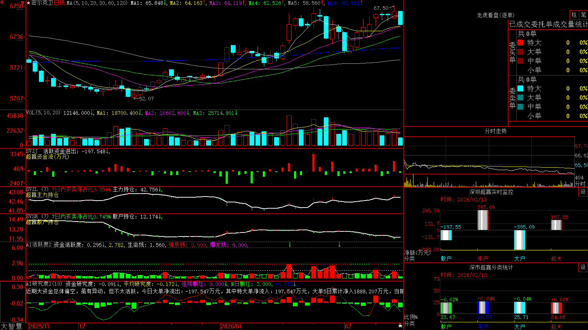Image resolution: width=588 pixels, height=330 pixels.
Task: Click the 2025/11 date marker
Action: tap(39, 326)
